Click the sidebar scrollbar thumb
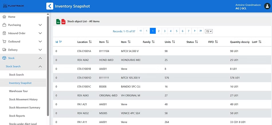Image resolution: width=272 pixels, height=125 pixels. pos(48,66)
